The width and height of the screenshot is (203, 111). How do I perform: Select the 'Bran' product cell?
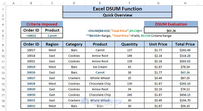tap(100, 106)
